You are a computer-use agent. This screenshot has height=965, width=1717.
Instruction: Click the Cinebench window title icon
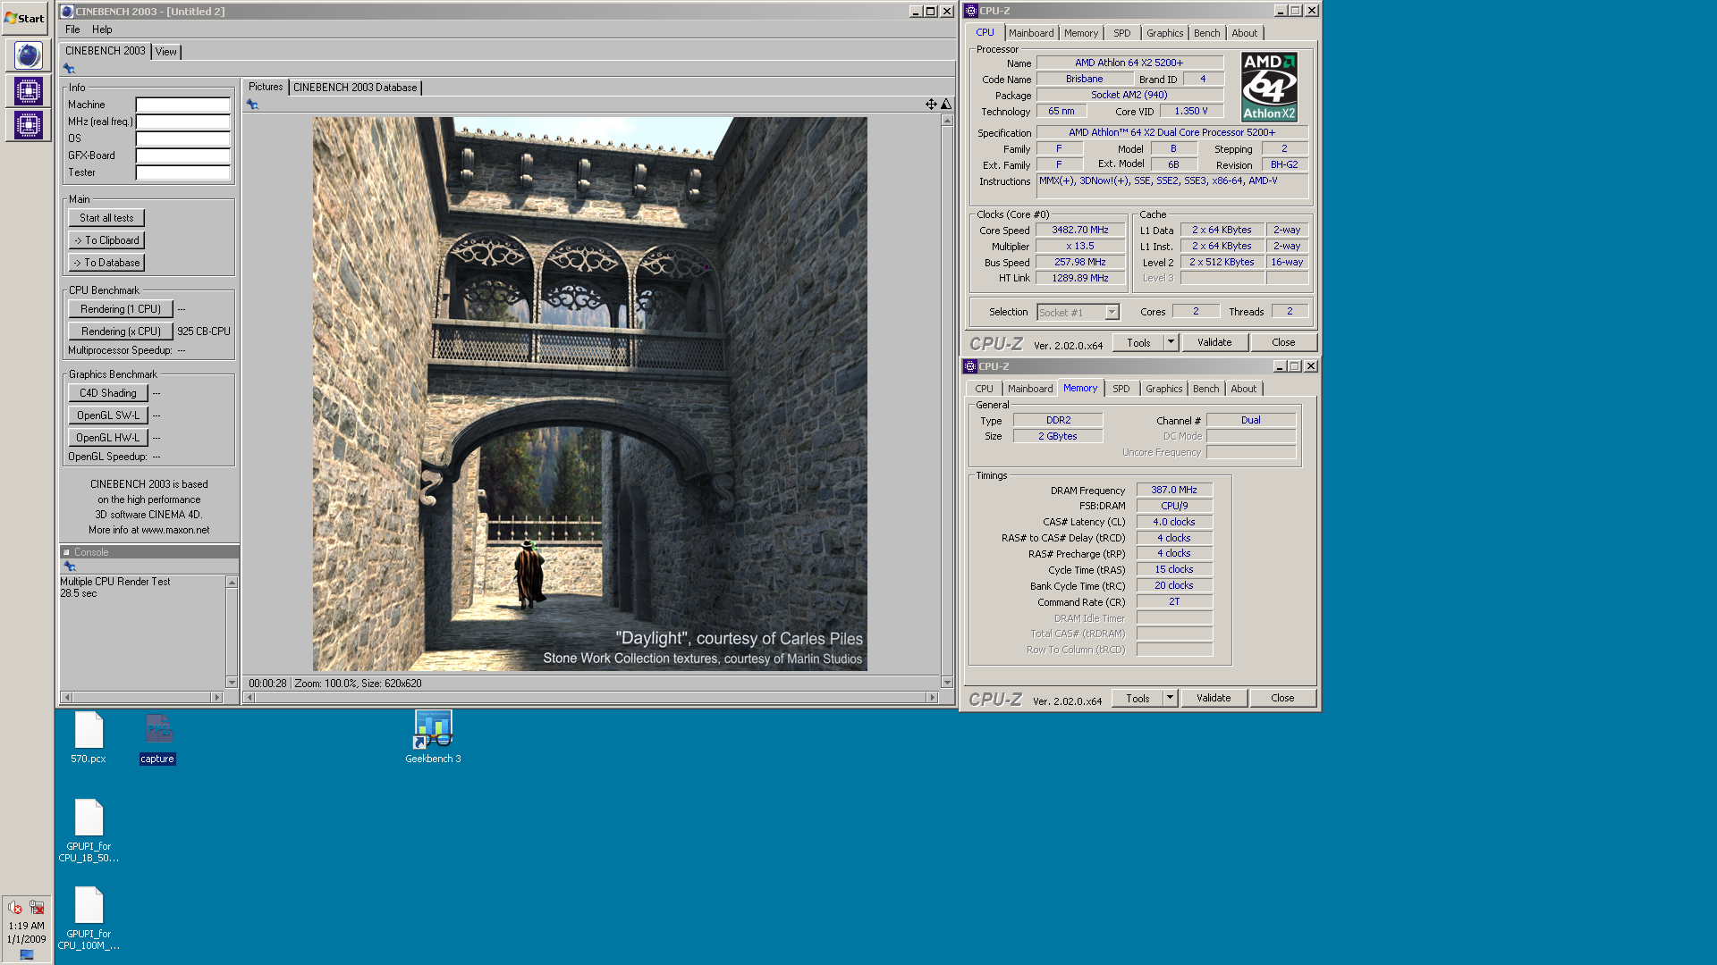66,12
